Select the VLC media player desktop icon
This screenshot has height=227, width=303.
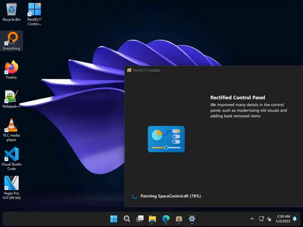point(12,130)
